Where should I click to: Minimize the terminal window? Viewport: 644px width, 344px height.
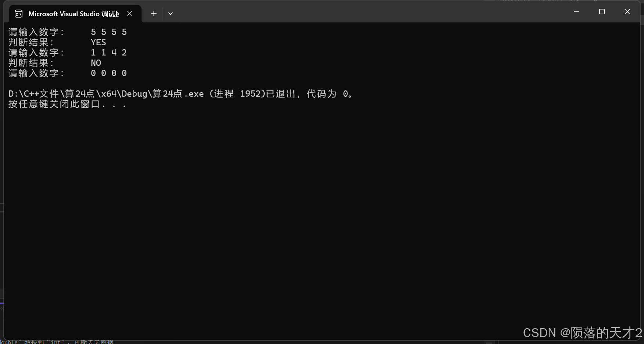coord(576,12)
